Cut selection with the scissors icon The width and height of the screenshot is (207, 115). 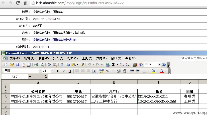coord(62,65)
